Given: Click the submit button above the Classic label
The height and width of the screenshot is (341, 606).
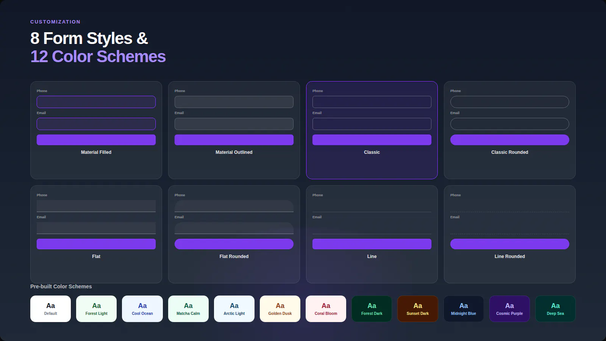Looking at the screenshot, I should click(372, 140).
